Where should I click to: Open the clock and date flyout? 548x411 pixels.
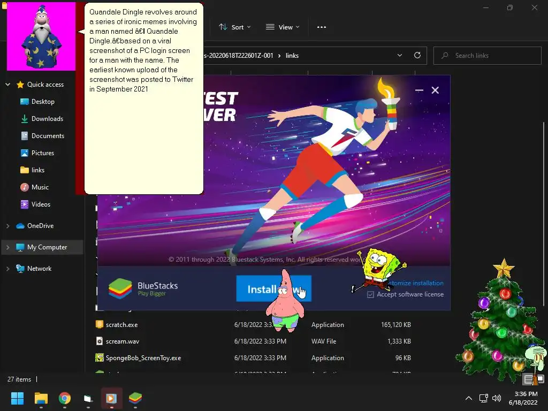pos(523,398)
